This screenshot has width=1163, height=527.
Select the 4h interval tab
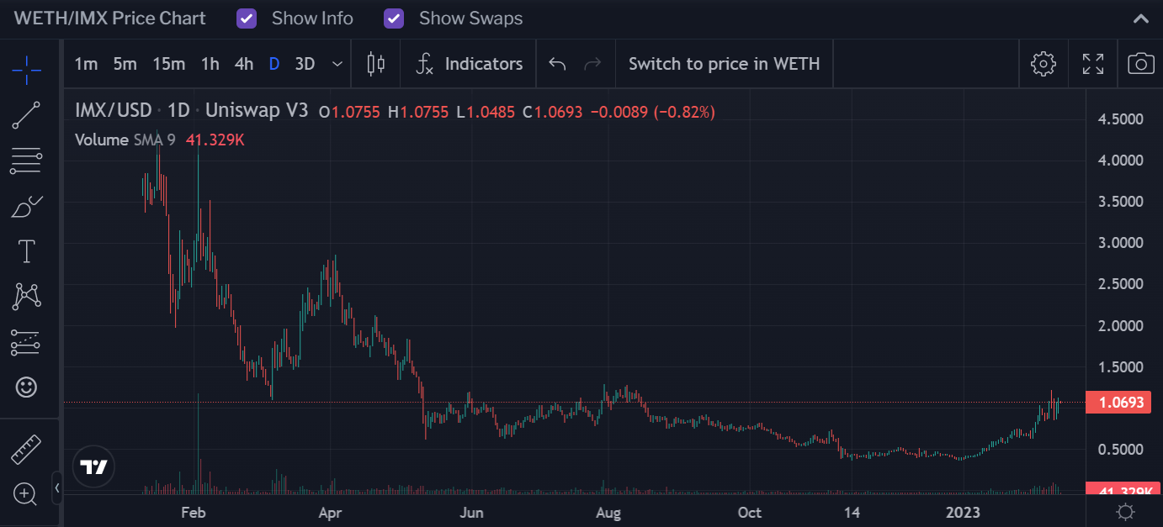click(x=244, y=63)
